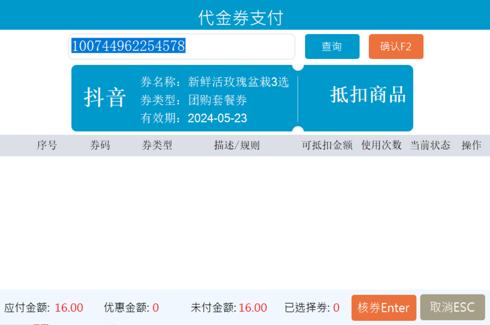Cancel with the 取消ESC button
The height and width of the screenshot is (325, 490).
pos(452,307)
